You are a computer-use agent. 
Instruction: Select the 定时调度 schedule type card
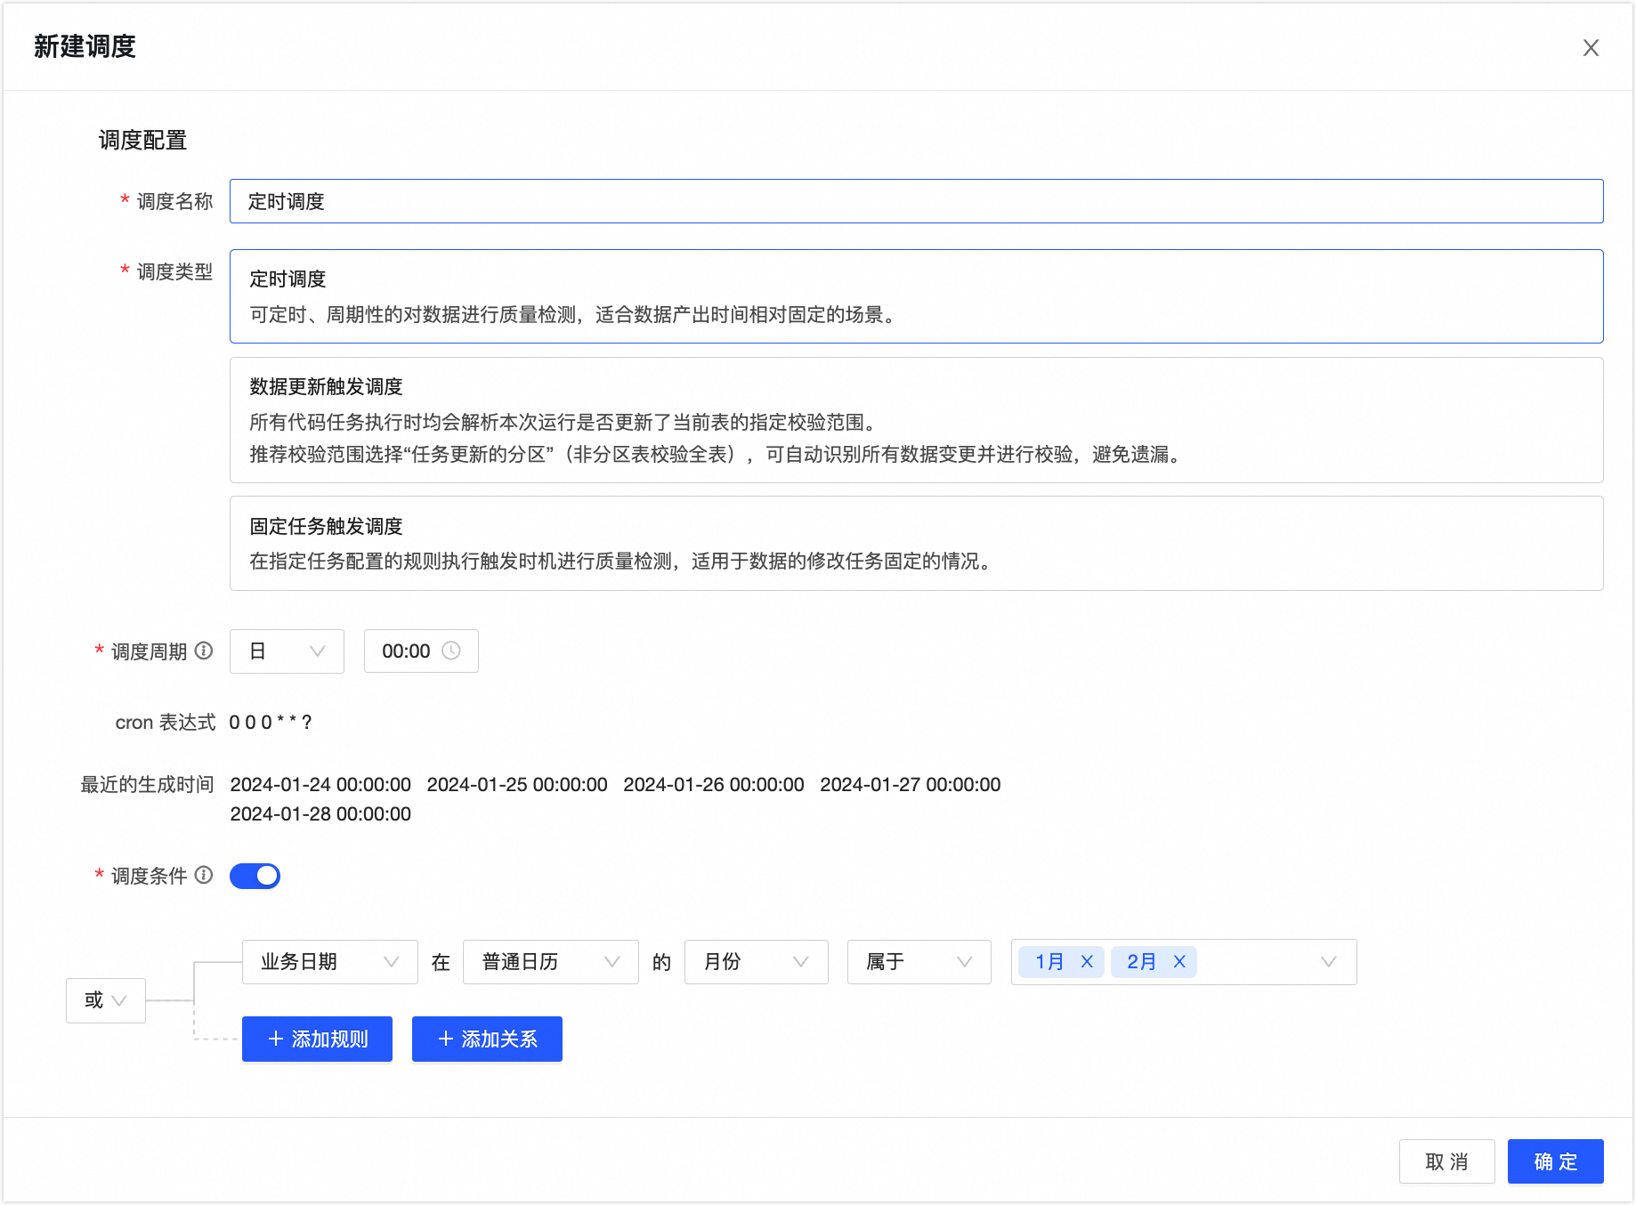point(916,296)
